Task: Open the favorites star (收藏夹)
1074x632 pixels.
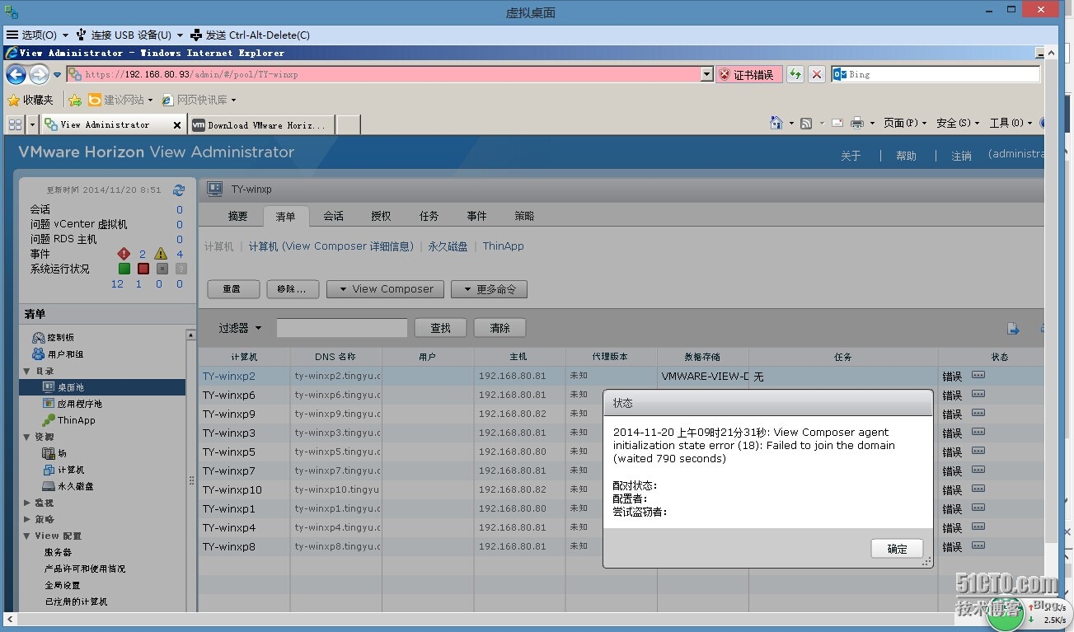Action: point(30,100)
